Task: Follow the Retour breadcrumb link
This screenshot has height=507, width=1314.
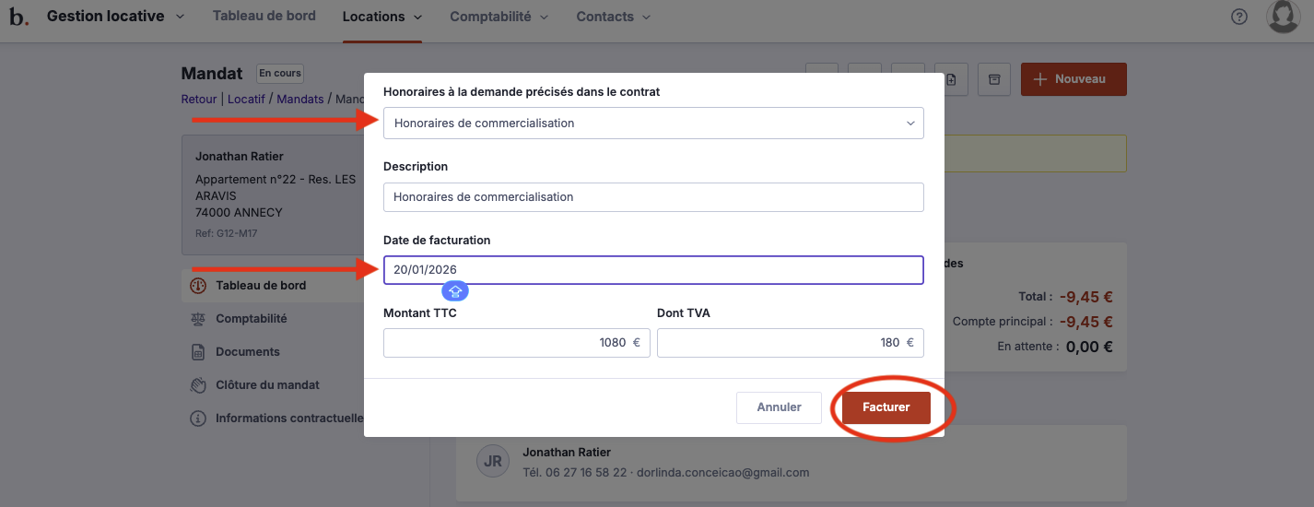Action: [199, 100]
